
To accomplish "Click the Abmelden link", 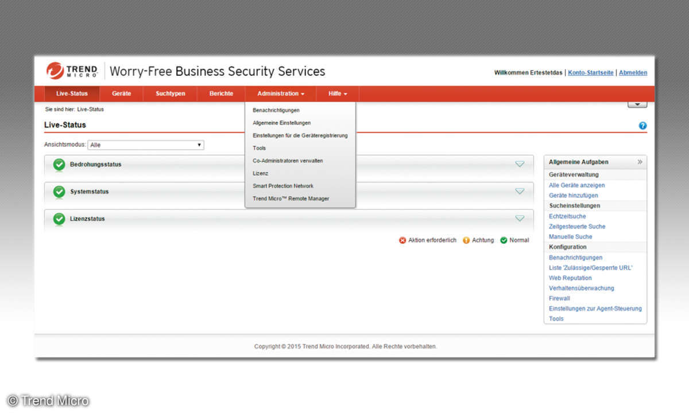I will click(x=633, y=73).
